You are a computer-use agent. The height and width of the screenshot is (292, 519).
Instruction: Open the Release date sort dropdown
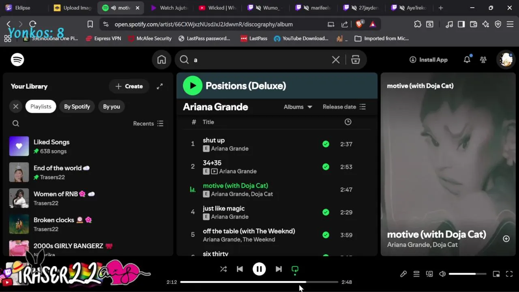[344, 107]
